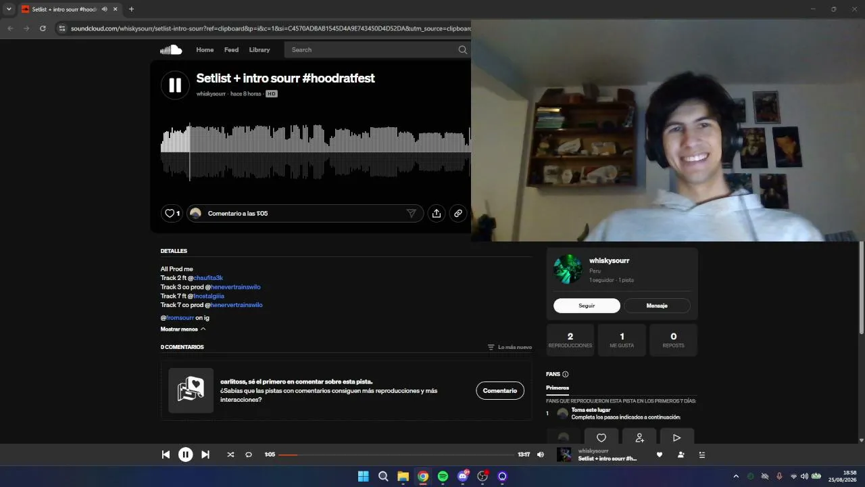Click the browser address bar URL

click(271, 28)
